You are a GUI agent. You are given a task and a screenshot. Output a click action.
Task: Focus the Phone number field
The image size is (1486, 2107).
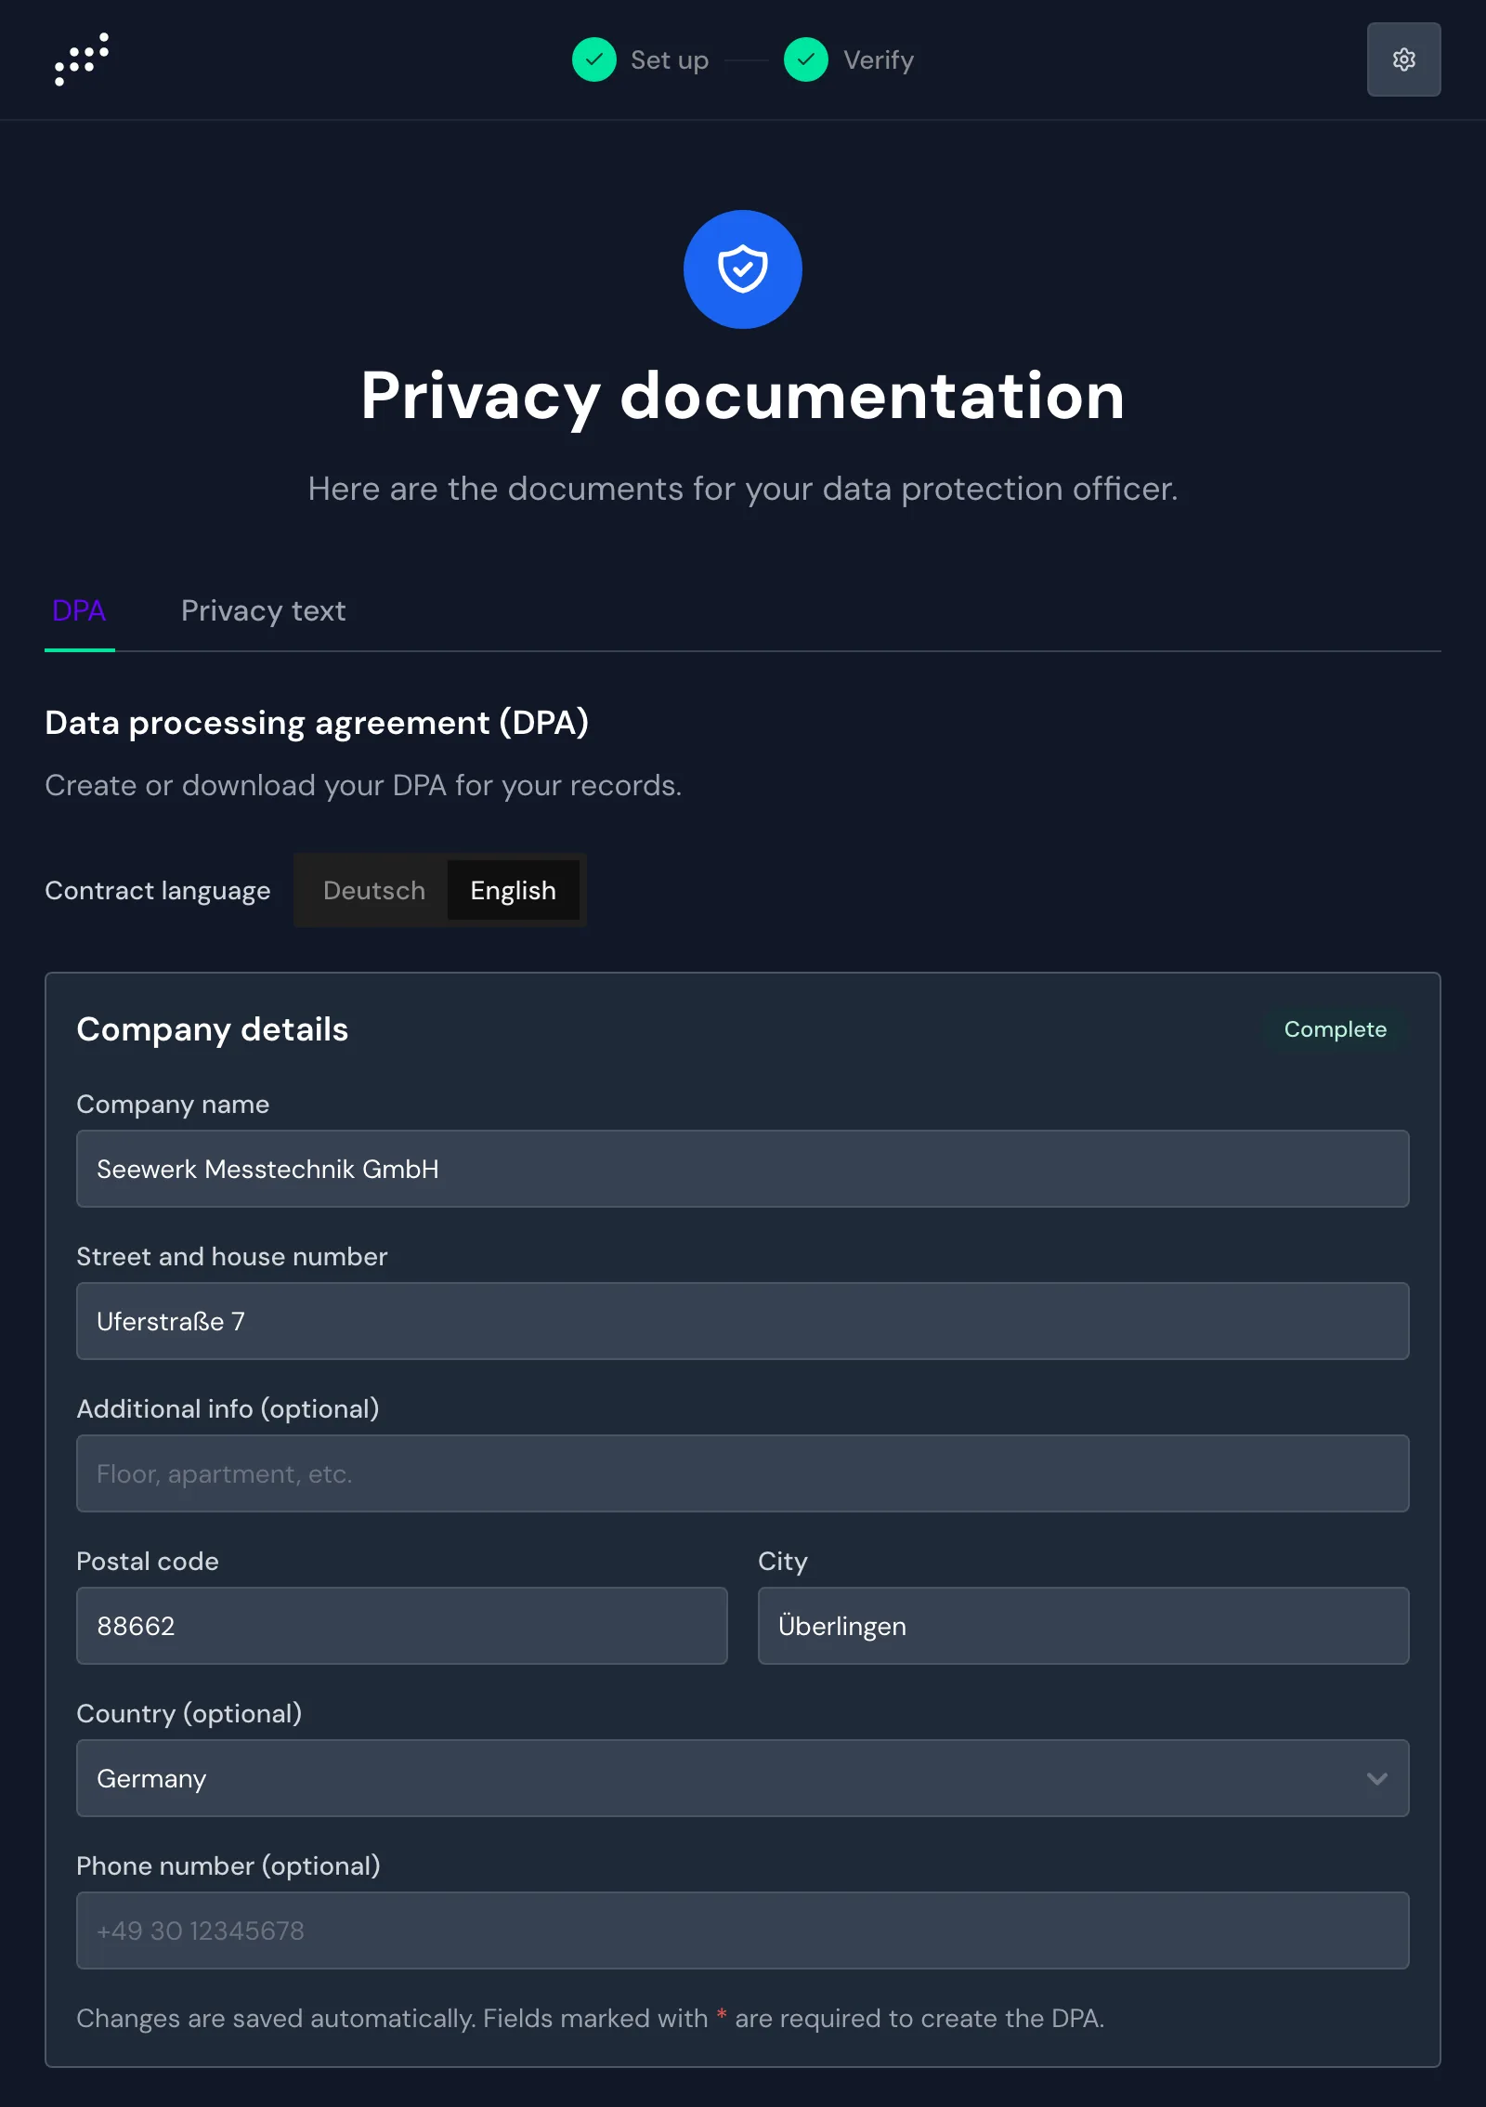[x=743, y=1930]
